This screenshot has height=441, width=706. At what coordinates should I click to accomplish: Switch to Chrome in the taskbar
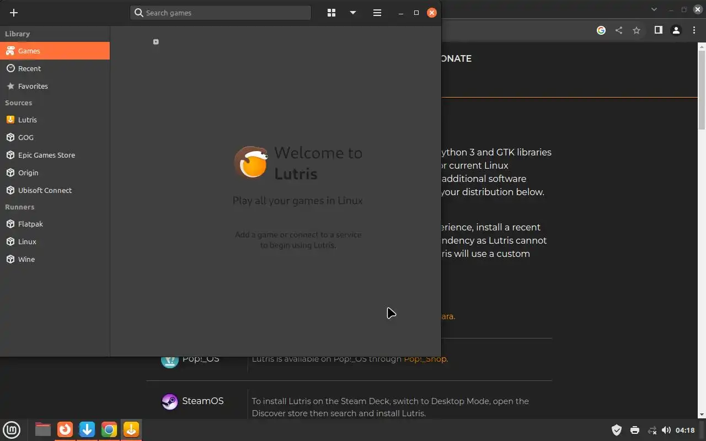pyautogui.click(x=109, y=429)
